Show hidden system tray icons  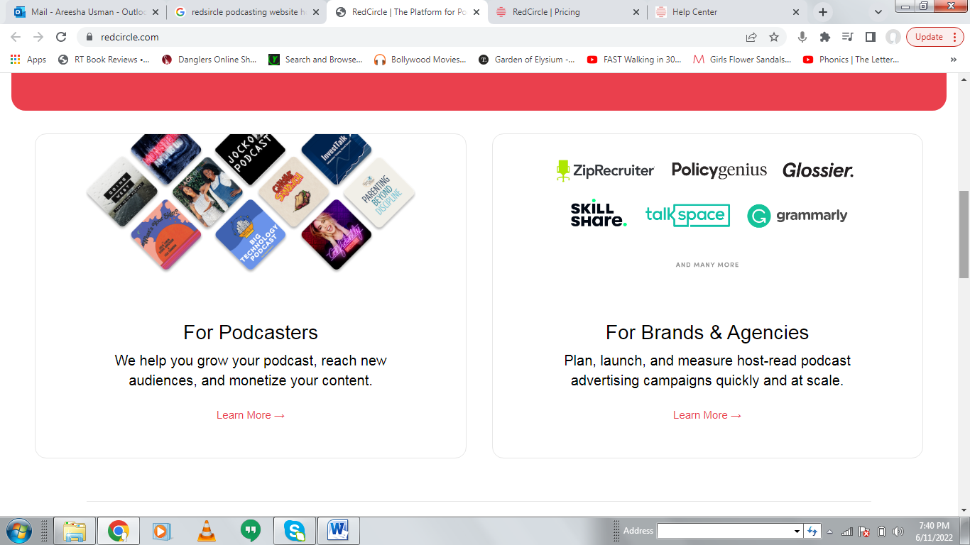829,532
